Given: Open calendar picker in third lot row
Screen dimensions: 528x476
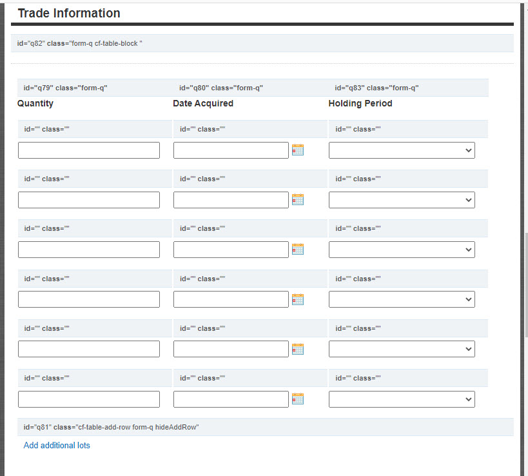Looking at the screenshot, I should pyautogui.click(x=297, y=250).
